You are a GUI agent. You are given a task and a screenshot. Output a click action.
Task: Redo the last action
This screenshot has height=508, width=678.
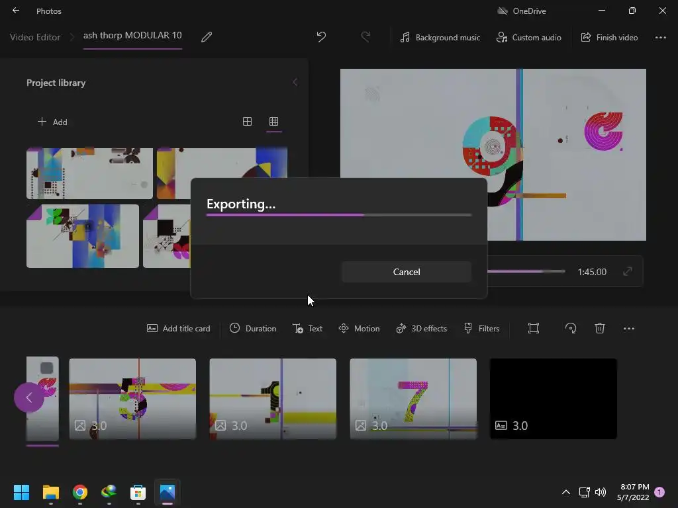365,37
